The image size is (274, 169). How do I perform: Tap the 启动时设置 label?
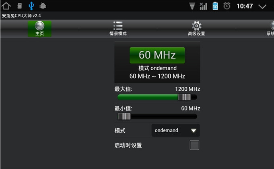point(128,145)
